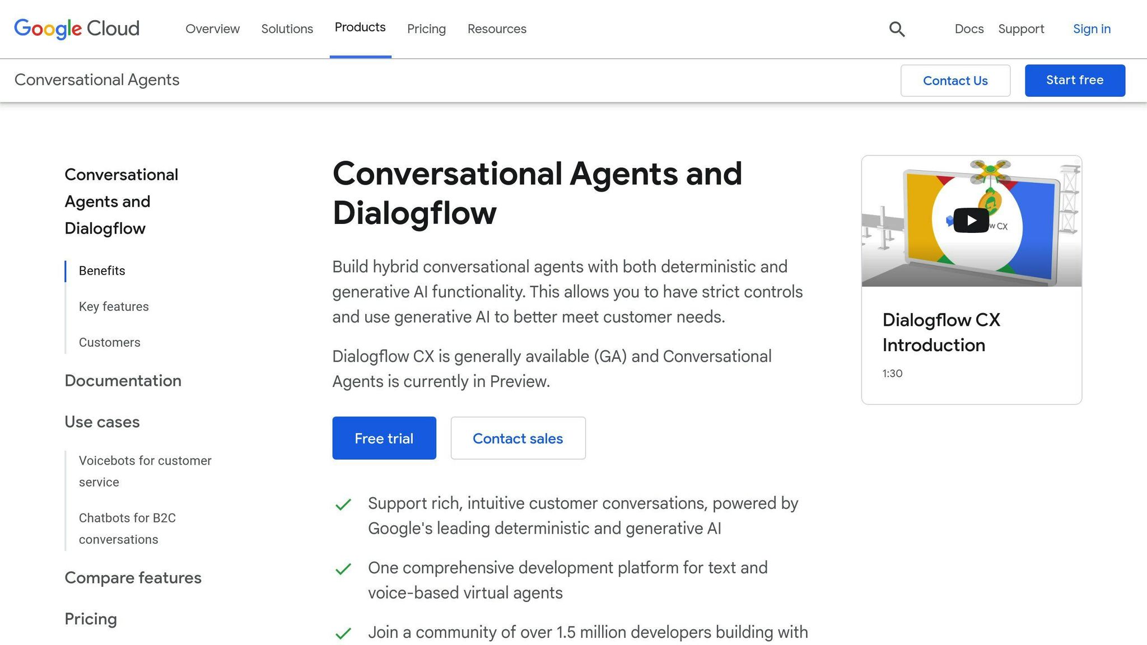
Task: Click the Google Cloud logo
Action: (x=76, y=28)
